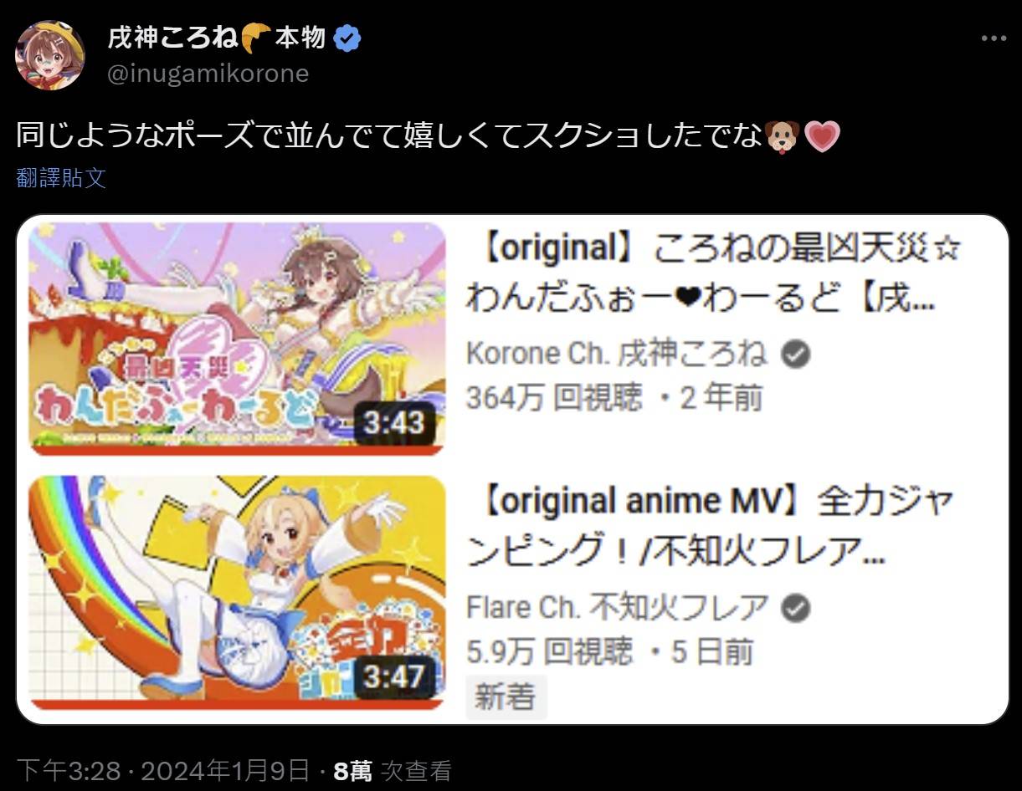Click the 新着 new badge label
Image resolution: width=1022 pixels, height=791 pixels.
pyautogui.click(x=506, y=697)
